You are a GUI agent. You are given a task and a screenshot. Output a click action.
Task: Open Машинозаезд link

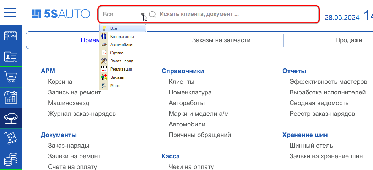click(69, 103)
